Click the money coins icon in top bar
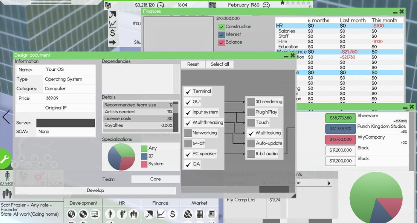417x223 pixels. click(x=108, y=5)
